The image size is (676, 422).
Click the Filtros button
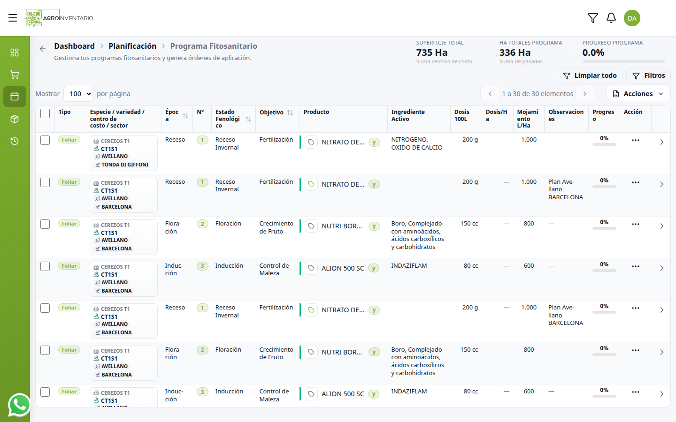click(x=648, y=75)
